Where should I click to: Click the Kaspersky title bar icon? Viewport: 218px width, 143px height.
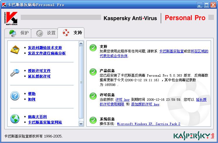tap(4, 5)
